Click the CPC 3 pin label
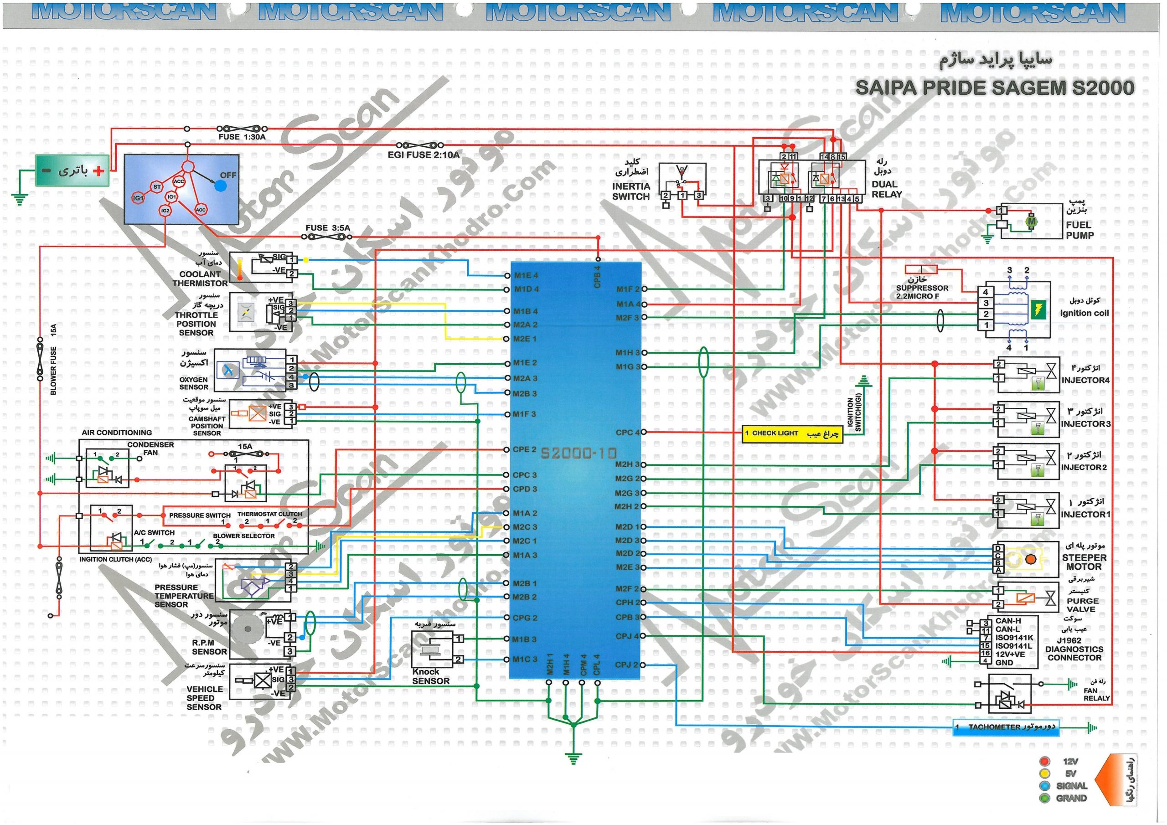1167x825 pixels. coord(525,475)
